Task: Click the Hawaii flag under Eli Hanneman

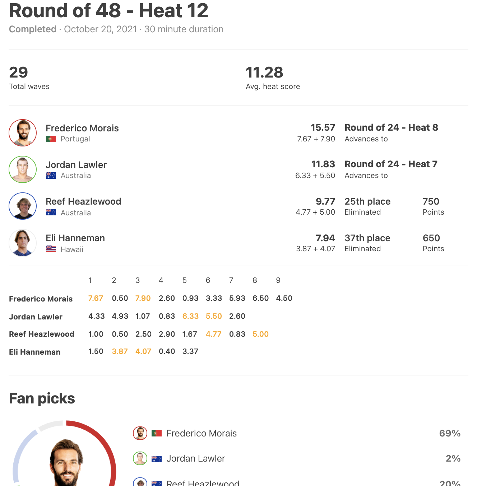Action: pos(51,249)
